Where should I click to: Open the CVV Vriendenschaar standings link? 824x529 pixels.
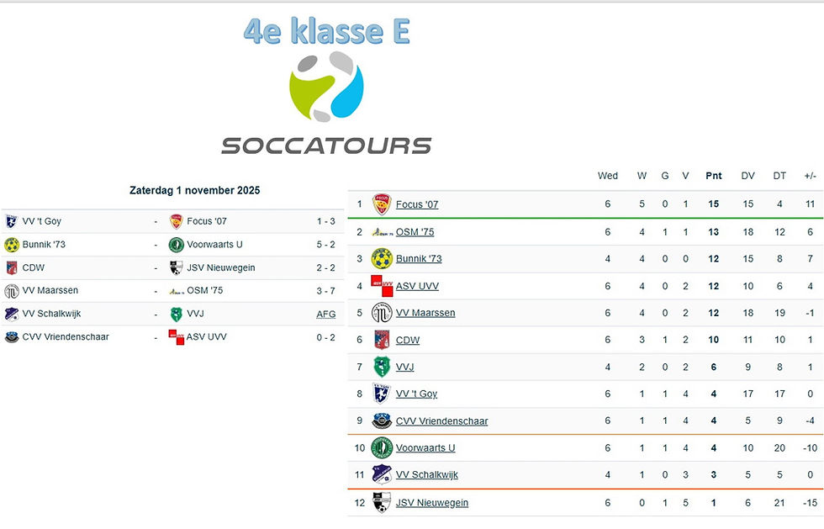click(x=441, y=421)
